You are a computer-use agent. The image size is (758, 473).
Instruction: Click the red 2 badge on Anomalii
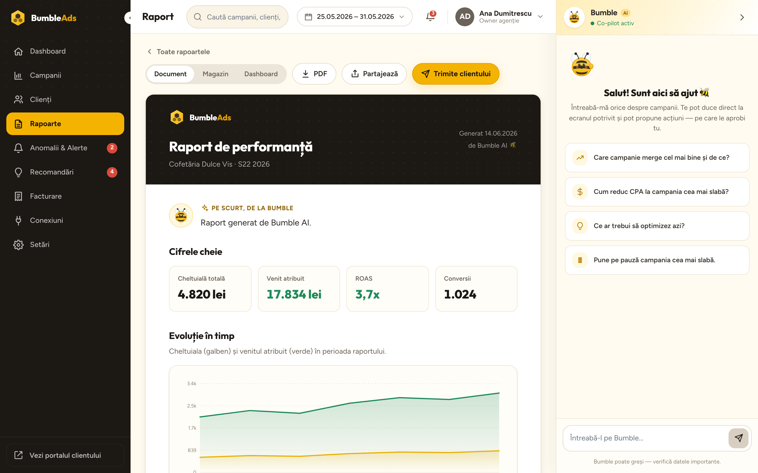(x=112, y=148)
